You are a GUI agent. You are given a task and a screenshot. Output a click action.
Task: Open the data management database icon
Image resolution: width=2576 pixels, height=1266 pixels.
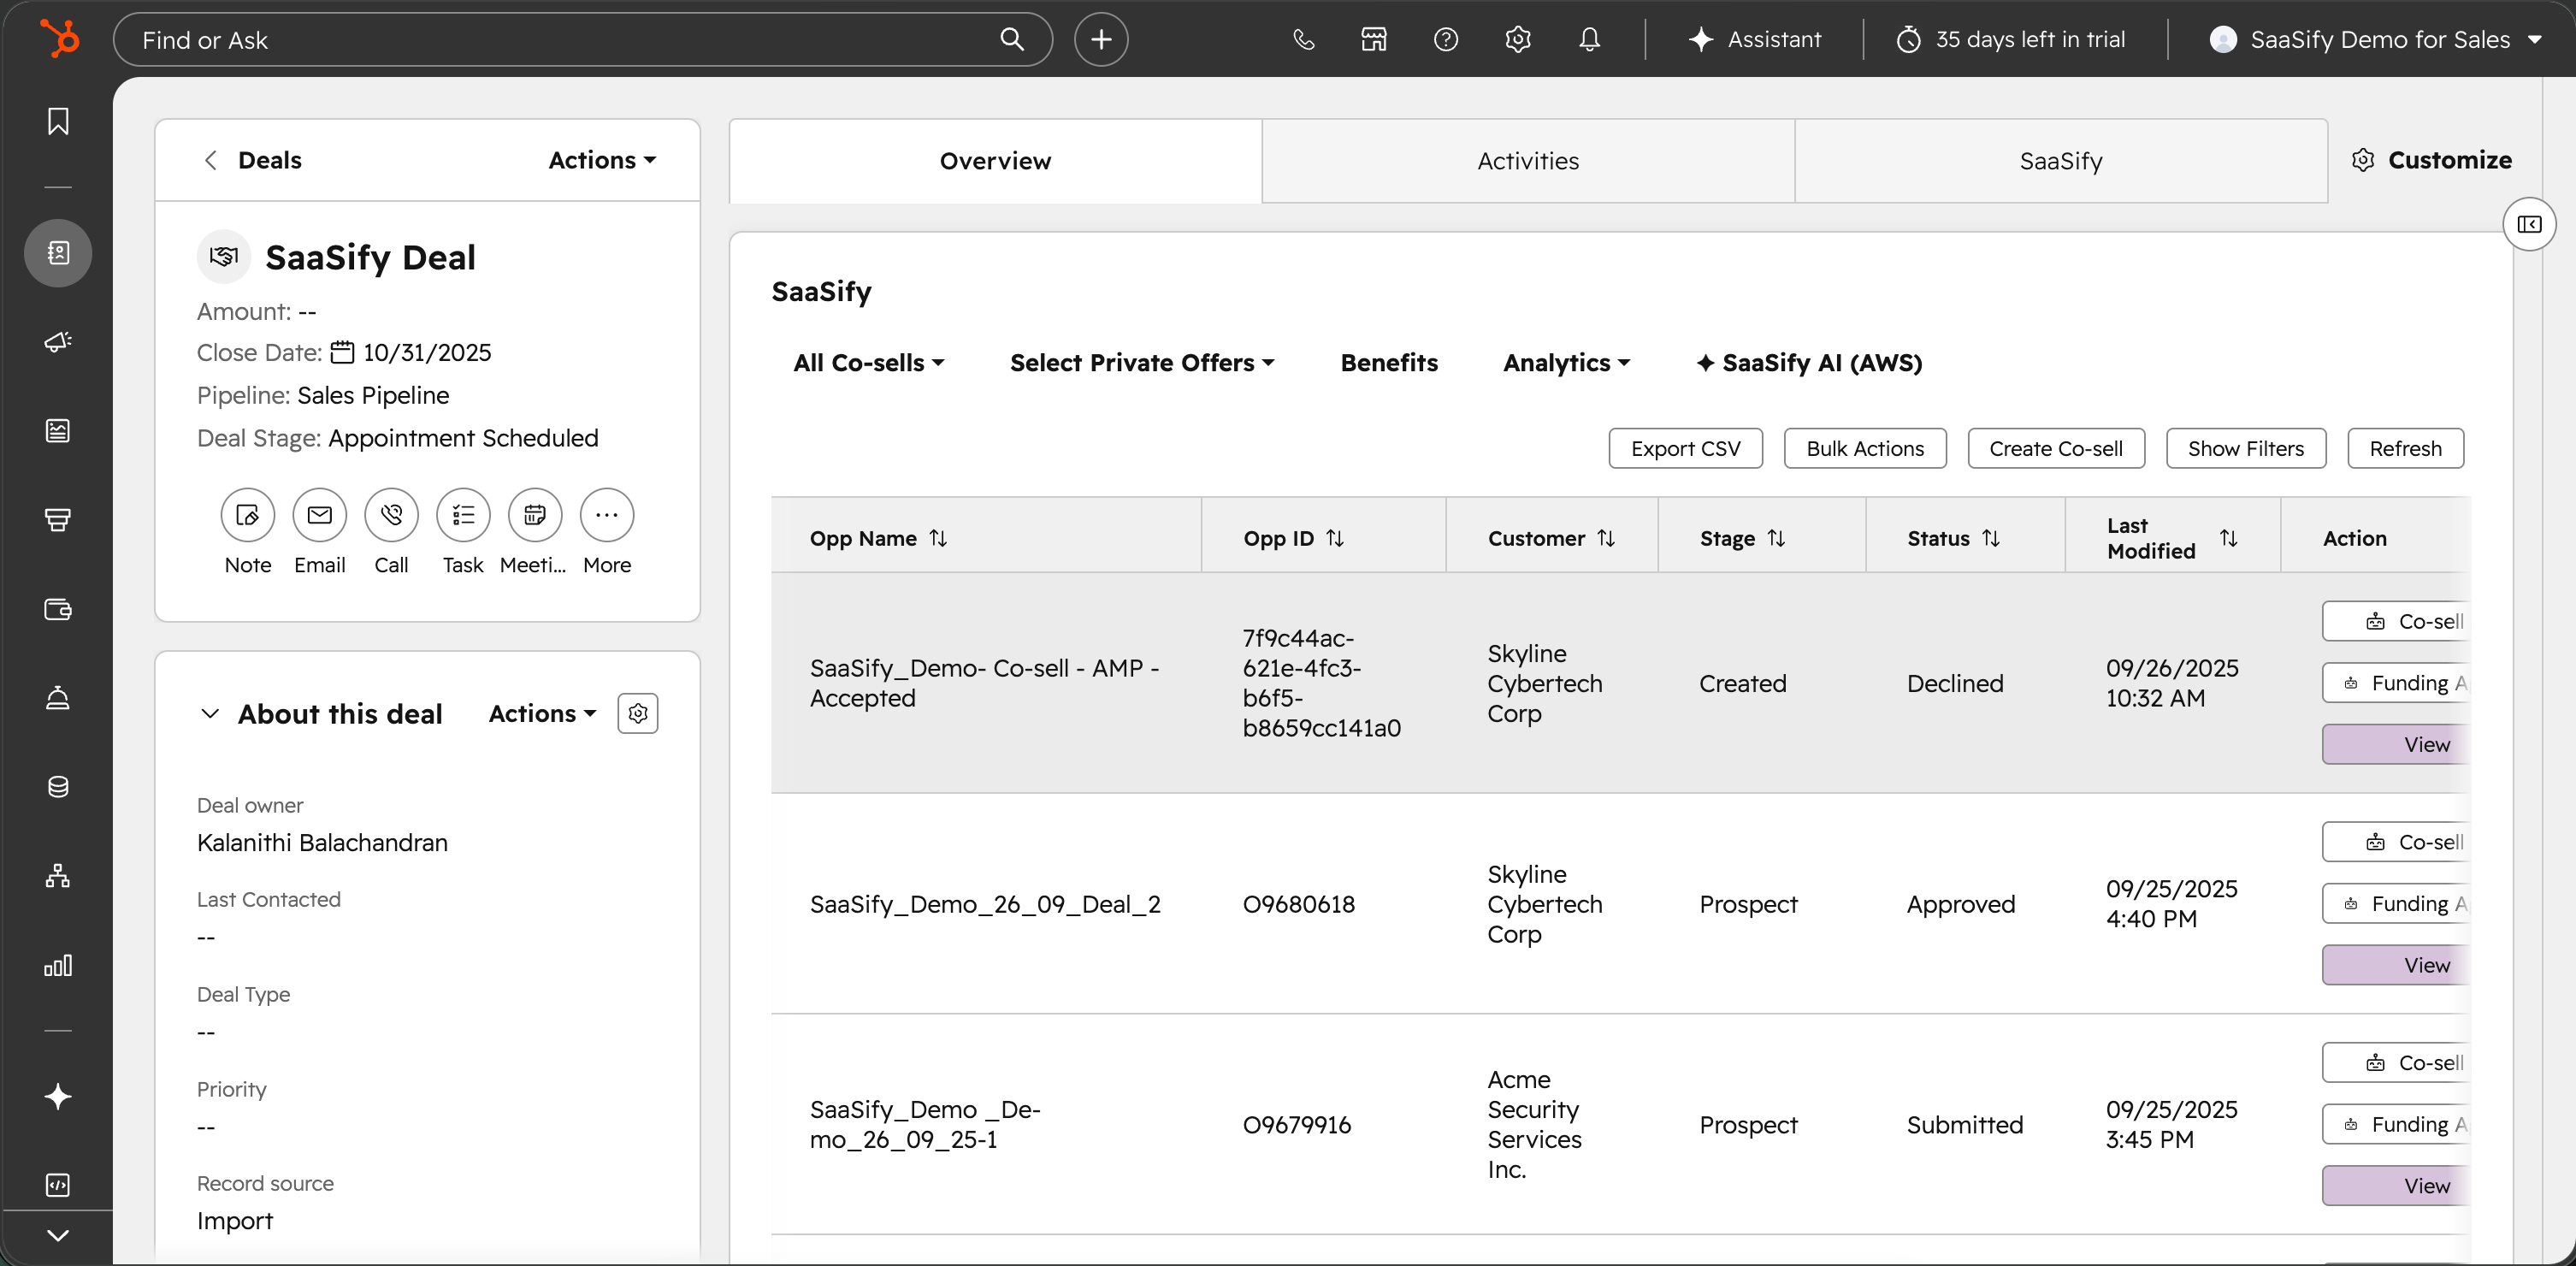coord(58,787)
